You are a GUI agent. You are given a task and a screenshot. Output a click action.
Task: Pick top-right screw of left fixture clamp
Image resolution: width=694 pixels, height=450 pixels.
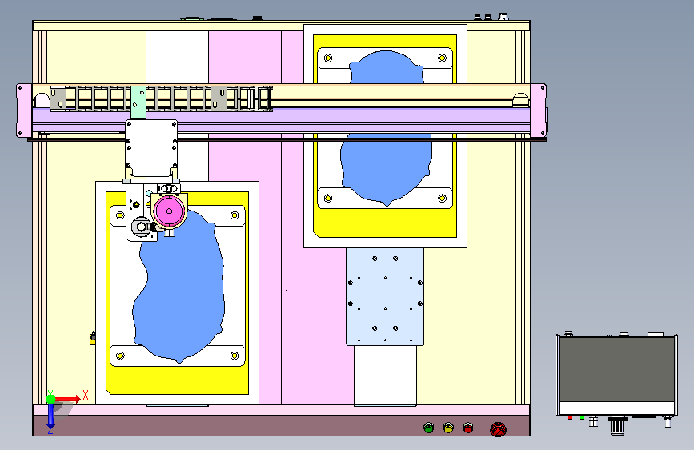point(235,215)
